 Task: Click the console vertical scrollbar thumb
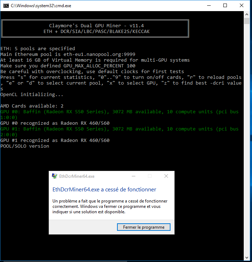coord(247,21)
